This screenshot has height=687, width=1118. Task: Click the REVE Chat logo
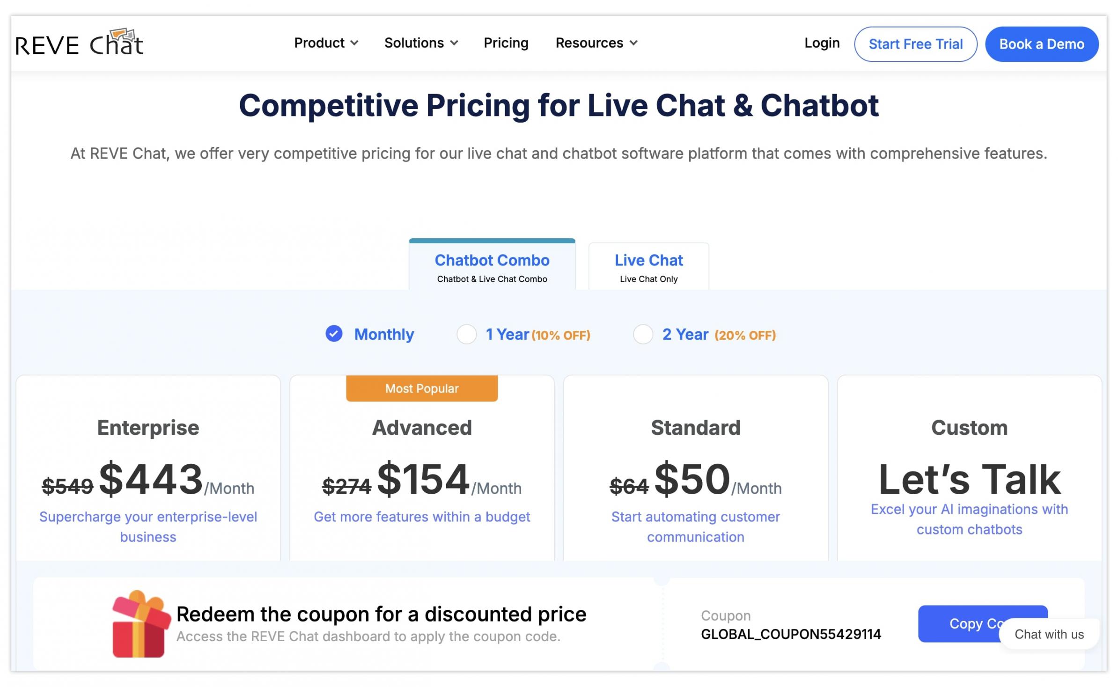80,43
